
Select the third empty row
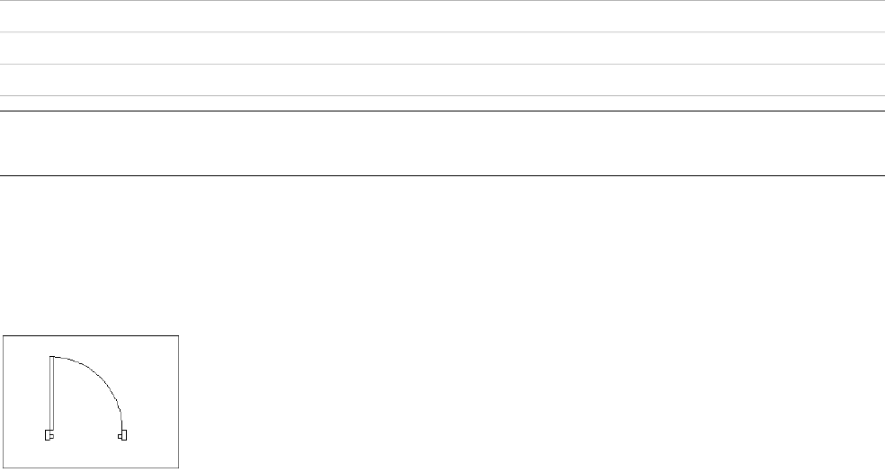442,80
